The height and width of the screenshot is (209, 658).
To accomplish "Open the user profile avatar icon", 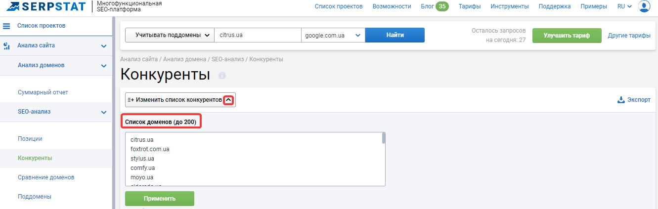I will click(x=645, y=6).
